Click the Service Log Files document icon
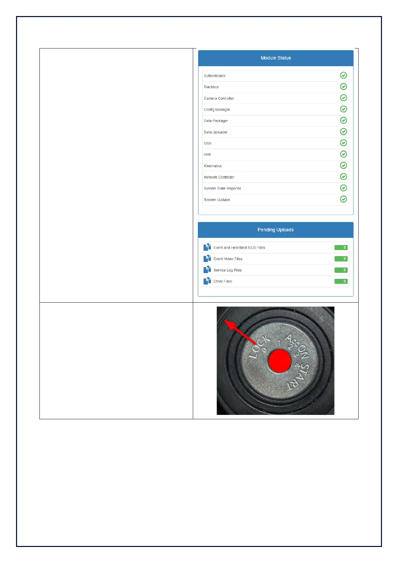The width and height of the screenshot is (398, 563). 207,269
